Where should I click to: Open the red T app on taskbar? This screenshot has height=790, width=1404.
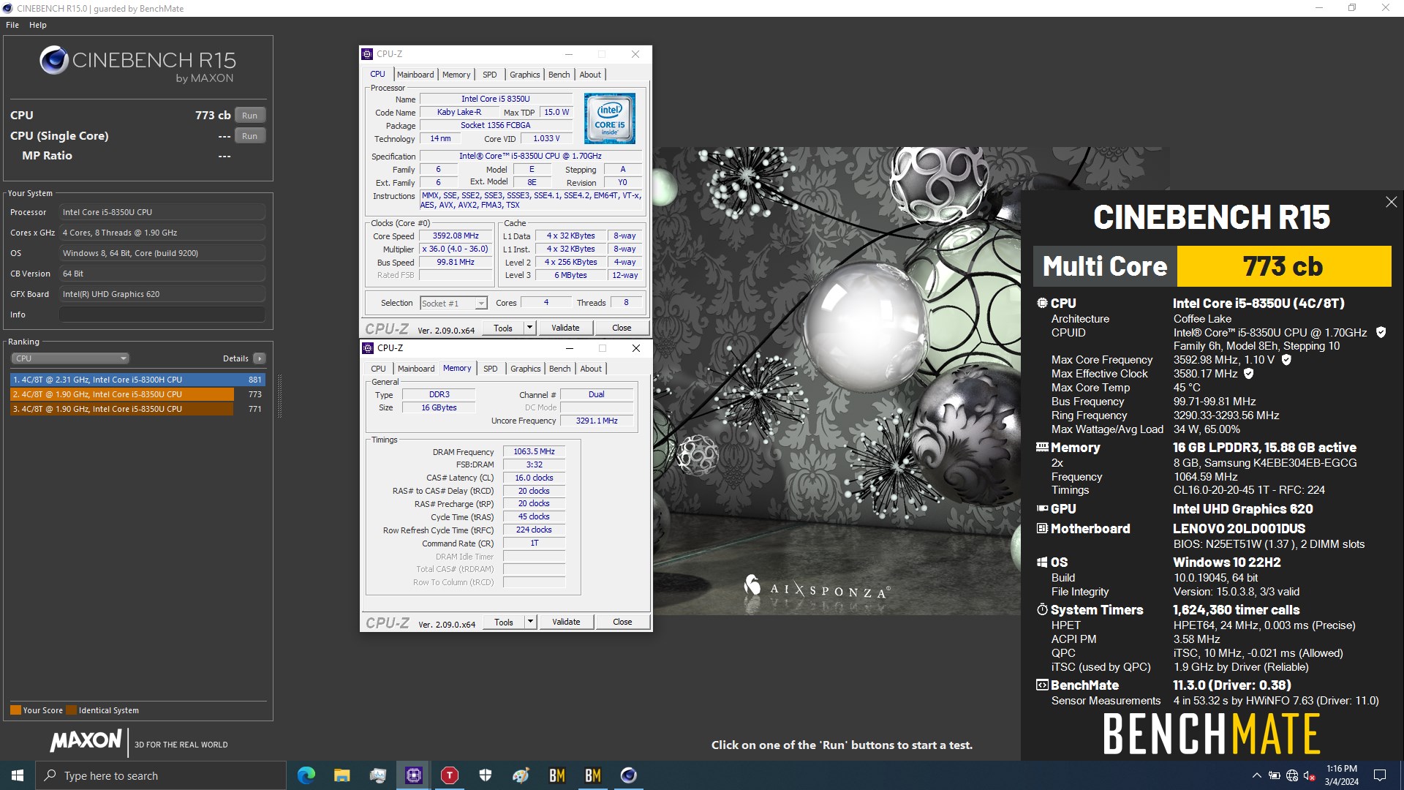tap(450, 775)
